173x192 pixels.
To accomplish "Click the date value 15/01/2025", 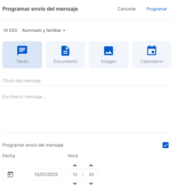I will (x=46, y=174).
